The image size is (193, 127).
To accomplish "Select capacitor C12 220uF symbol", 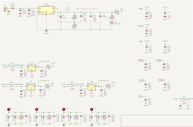I will click(100, 16).
